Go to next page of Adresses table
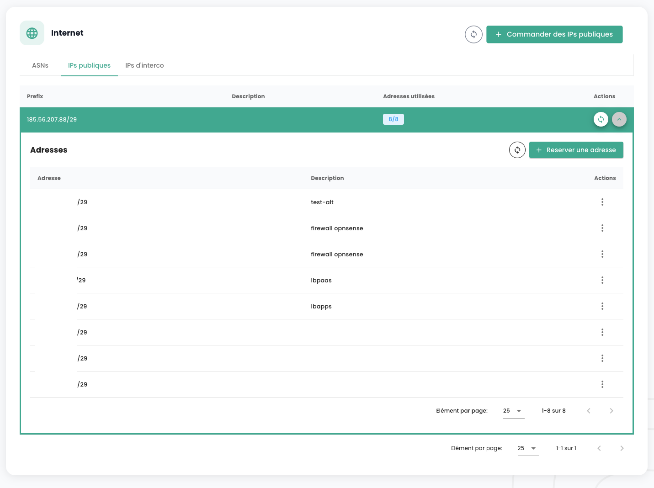 [611, 411]
